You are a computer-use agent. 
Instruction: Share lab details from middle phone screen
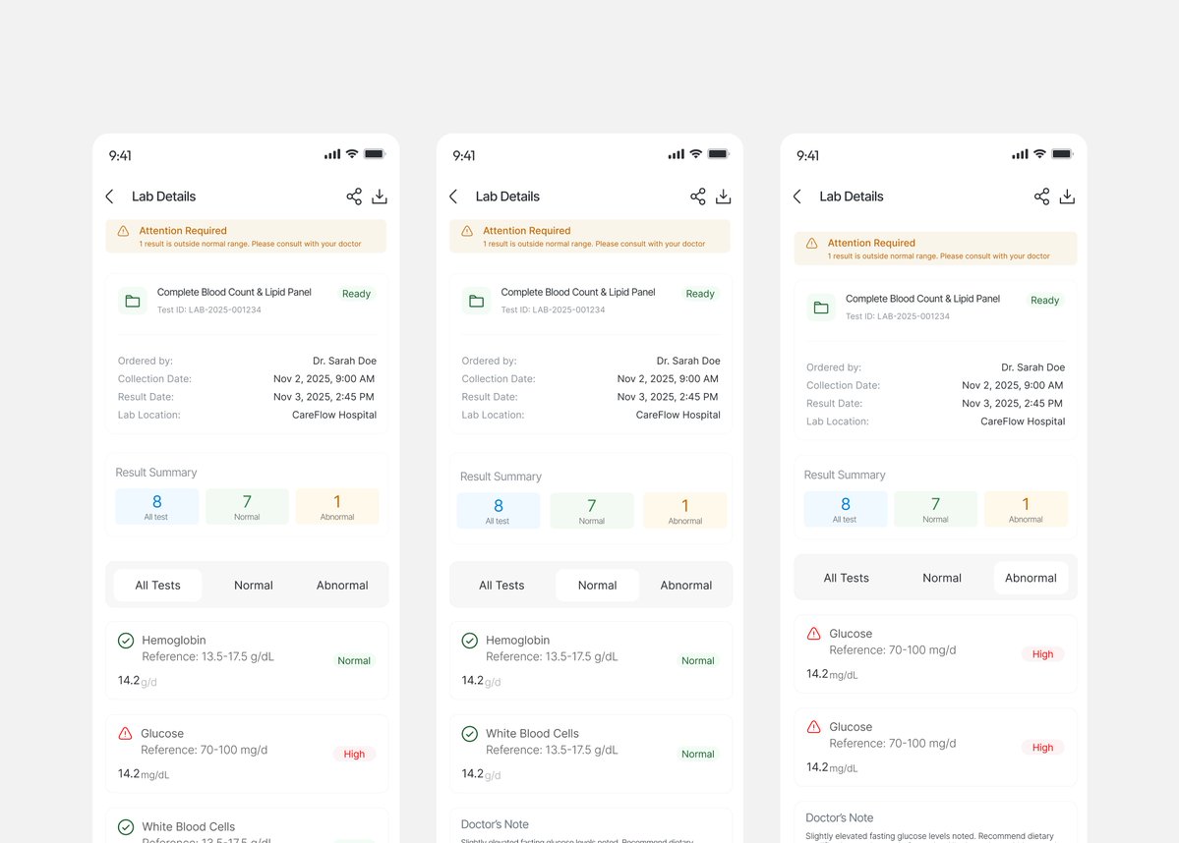click(698, 197)
